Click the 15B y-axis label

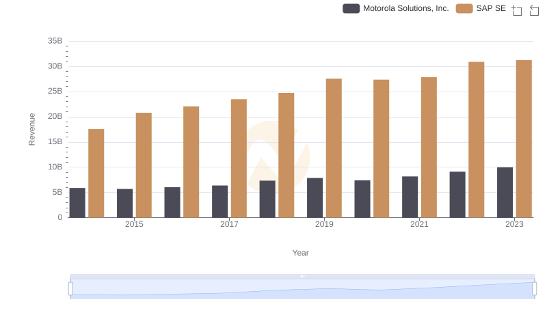(55, 142)
